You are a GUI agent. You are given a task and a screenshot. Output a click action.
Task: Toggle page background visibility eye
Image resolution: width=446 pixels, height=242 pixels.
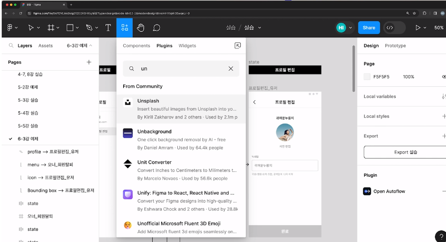tap(444, 77)
